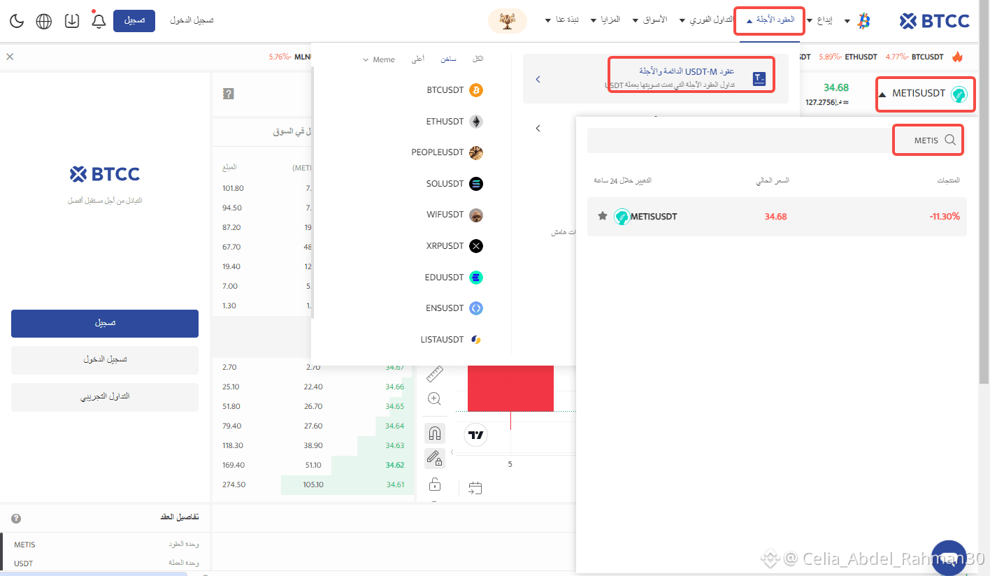Open the language globe selector
The image size is (990, 576).
point(44,21)
